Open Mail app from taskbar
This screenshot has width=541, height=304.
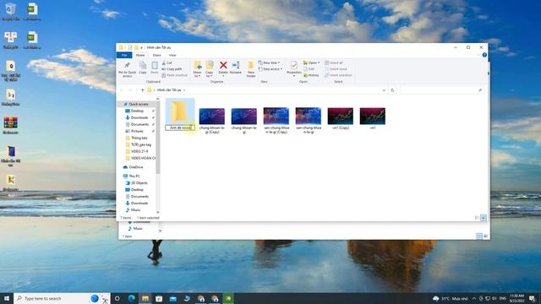(172, 298)
